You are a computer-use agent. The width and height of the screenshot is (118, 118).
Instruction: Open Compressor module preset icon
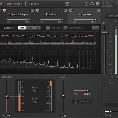[x=98, y=10]
